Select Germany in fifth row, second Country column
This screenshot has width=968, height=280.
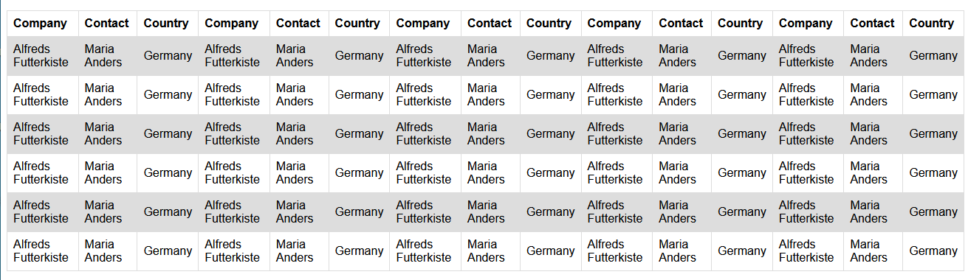(359, 211)
